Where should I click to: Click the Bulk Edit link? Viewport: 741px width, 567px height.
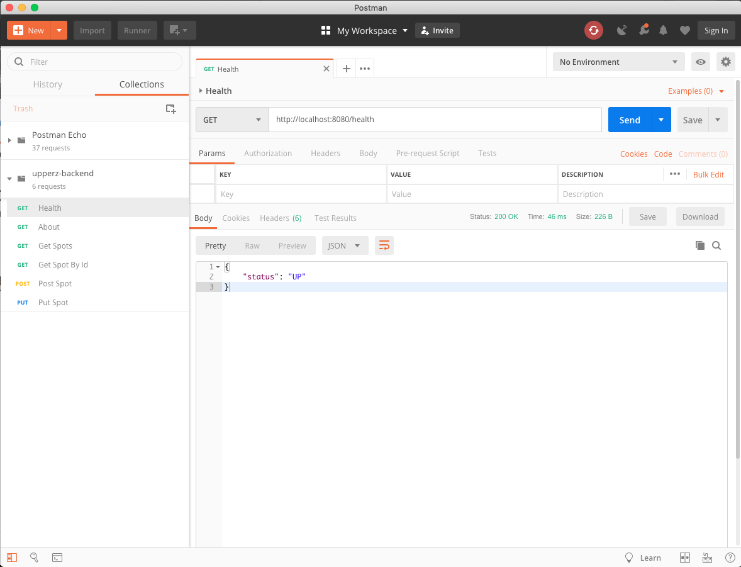pos(708,174)
